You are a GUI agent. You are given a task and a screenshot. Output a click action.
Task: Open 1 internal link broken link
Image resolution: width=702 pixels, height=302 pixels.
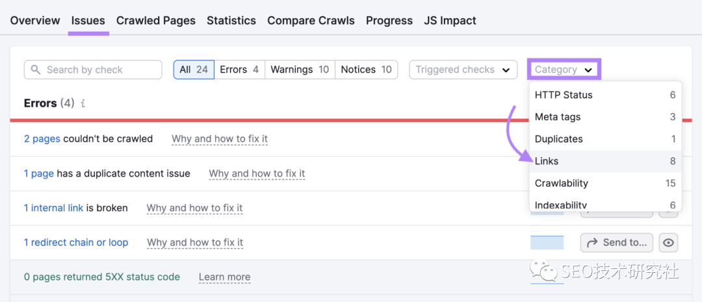[53, 208]
